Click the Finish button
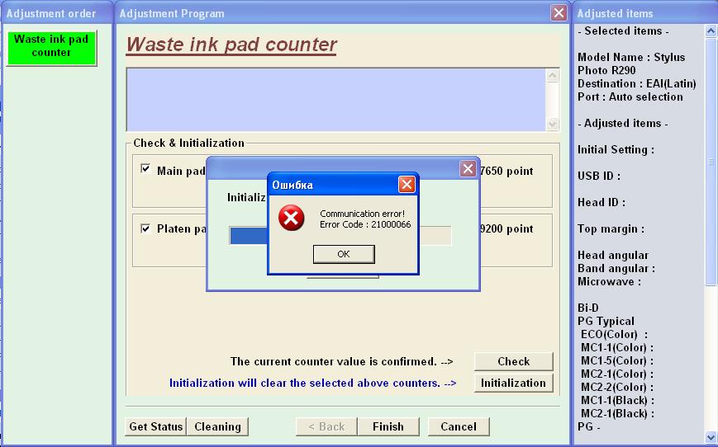Viewport: 718px width, 447px height. (x=388, y=426)
